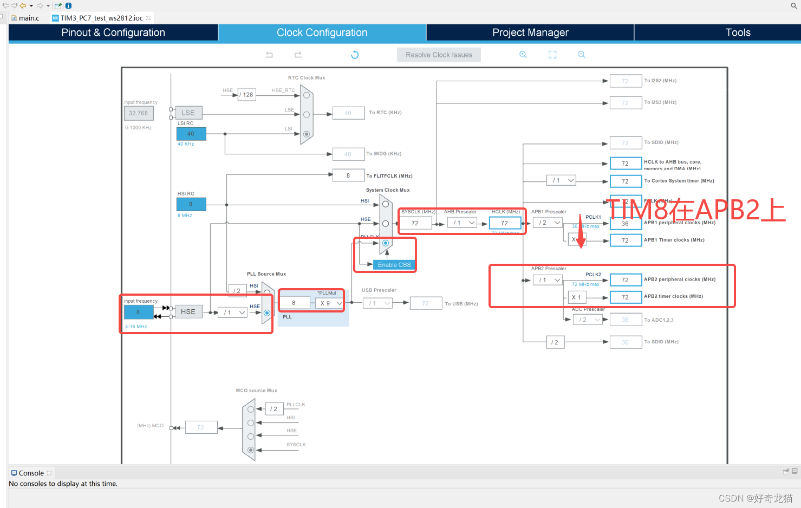
Task: Select LSE in RTC Clock Mux
Action: 307,115
